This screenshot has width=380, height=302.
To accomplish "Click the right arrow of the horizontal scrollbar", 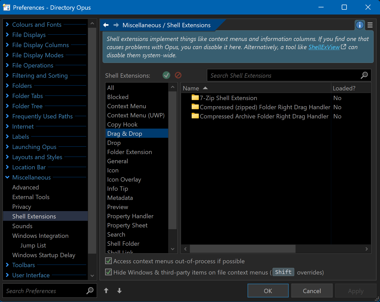I will pyautogui.click(x=367, y=249).
